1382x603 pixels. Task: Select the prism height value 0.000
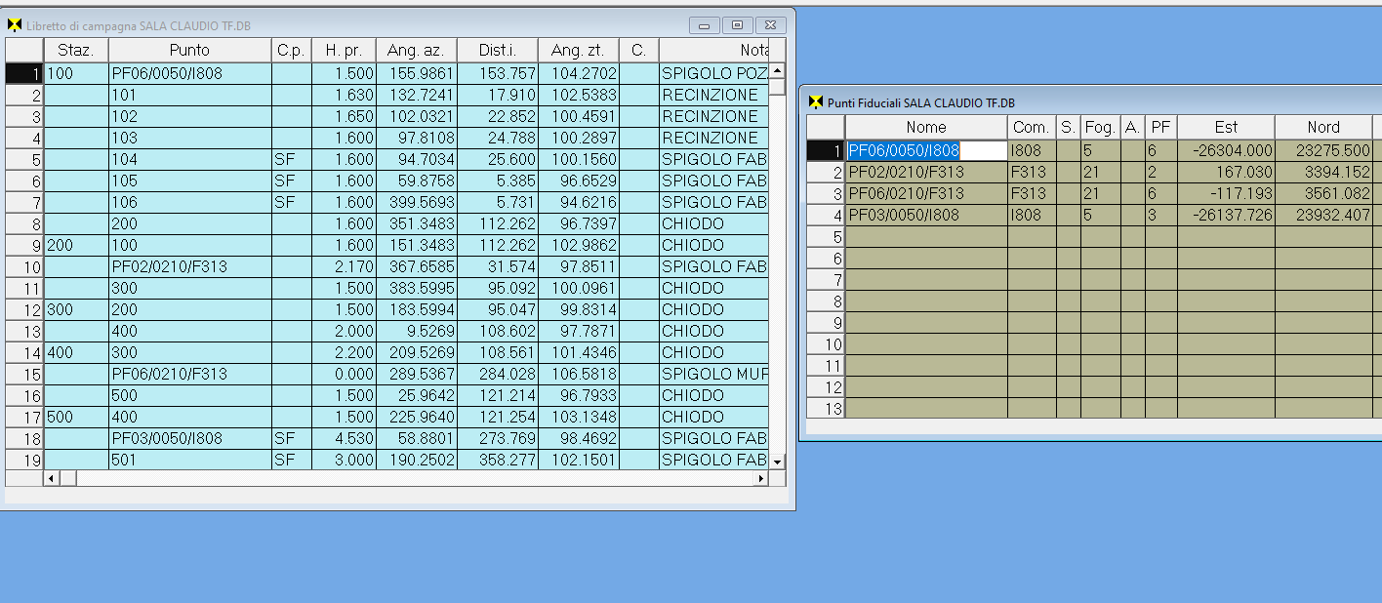(344, 374)
